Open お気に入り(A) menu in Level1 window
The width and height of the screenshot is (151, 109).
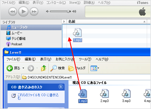tap(65, 59)
